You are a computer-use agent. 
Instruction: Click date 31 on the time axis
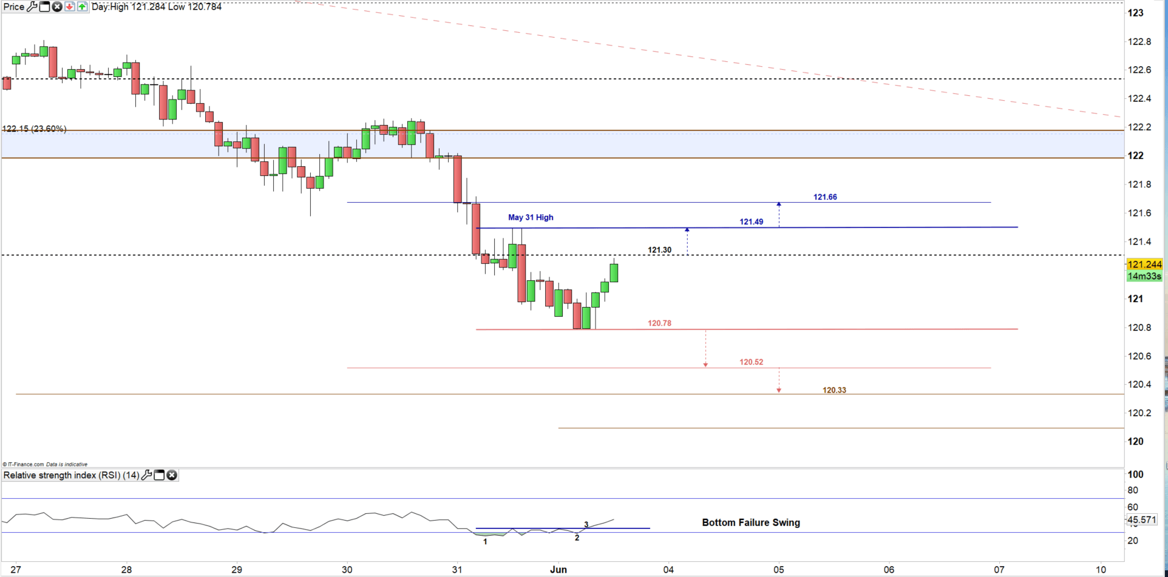coord(457,570)
